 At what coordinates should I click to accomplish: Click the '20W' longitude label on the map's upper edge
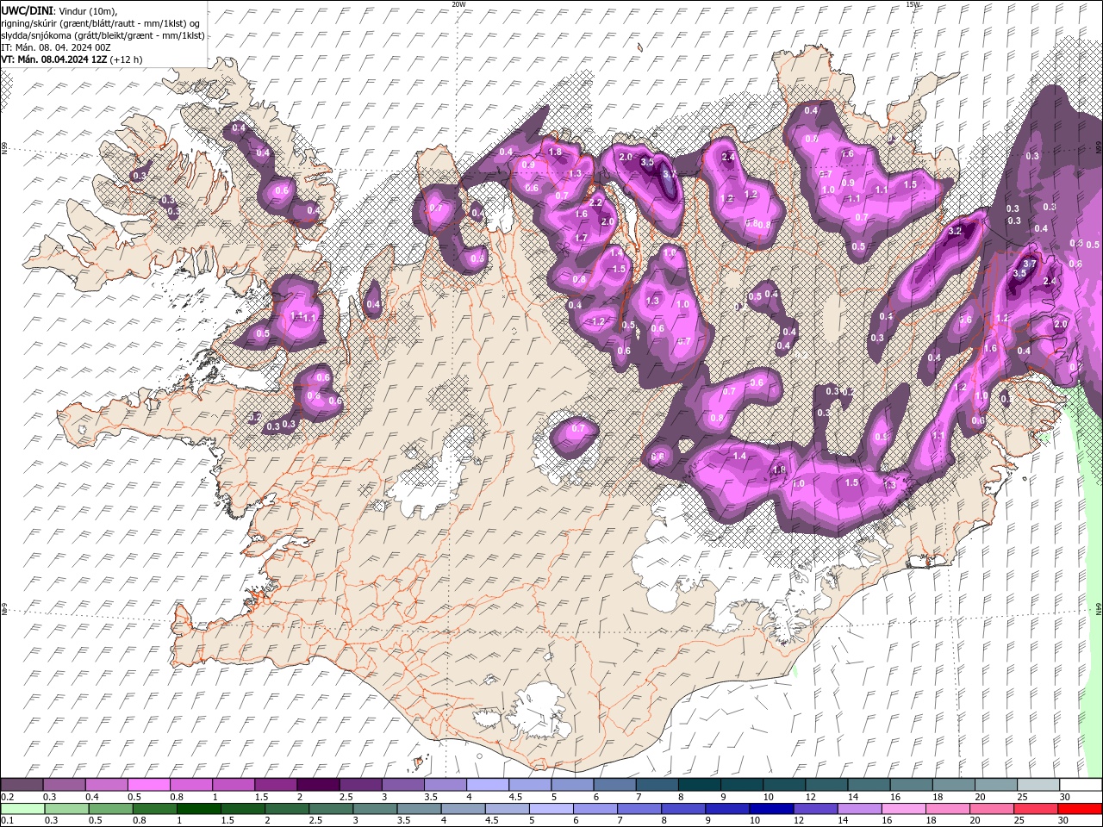458,4
